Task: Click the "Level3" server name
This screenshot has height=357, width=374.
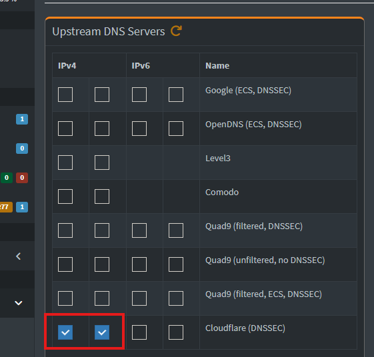Action: click(218, 159)
